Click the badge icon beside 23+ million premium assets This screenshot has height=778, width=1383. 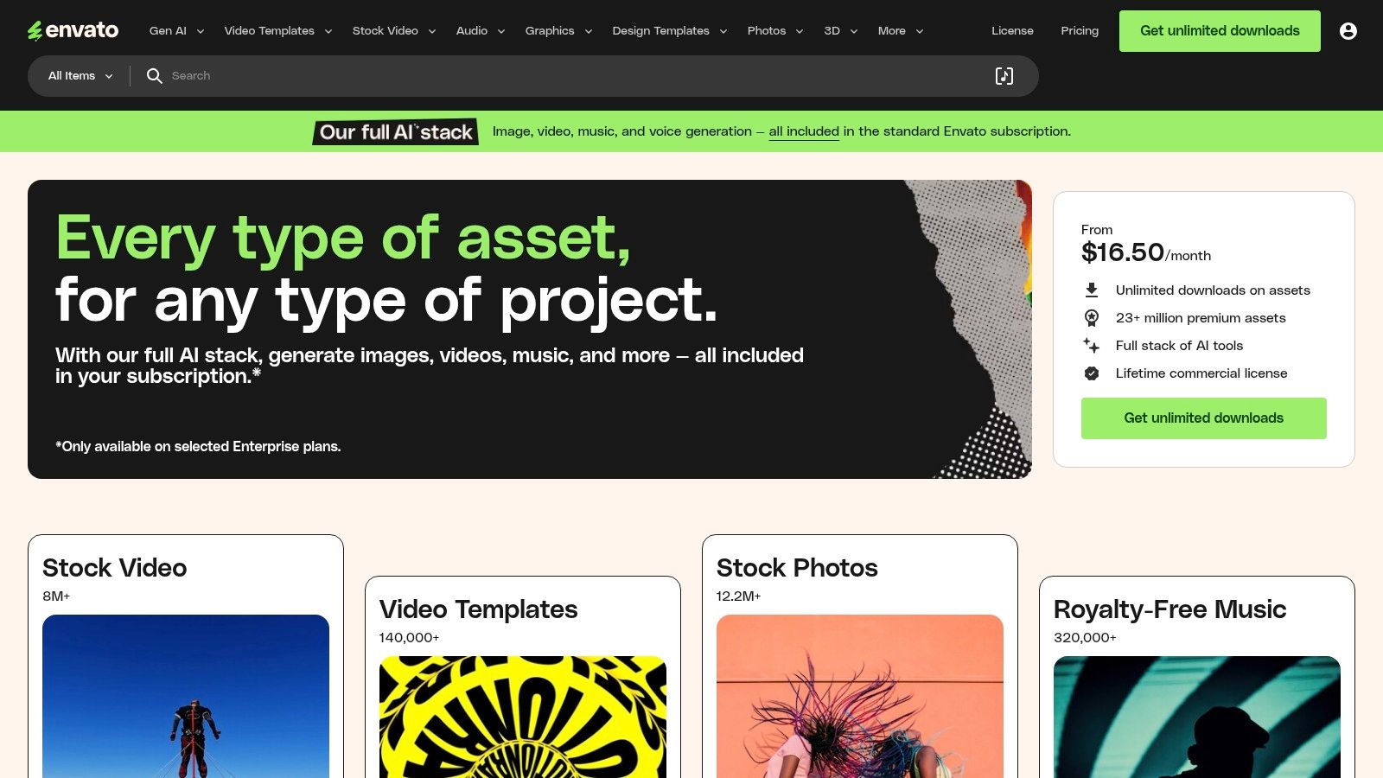pos(1093,317)
